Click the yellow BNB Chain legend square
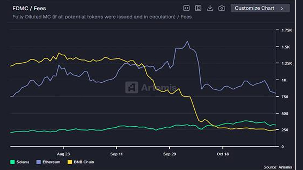This screenshot has height=170, width=303. click(69, 162)
